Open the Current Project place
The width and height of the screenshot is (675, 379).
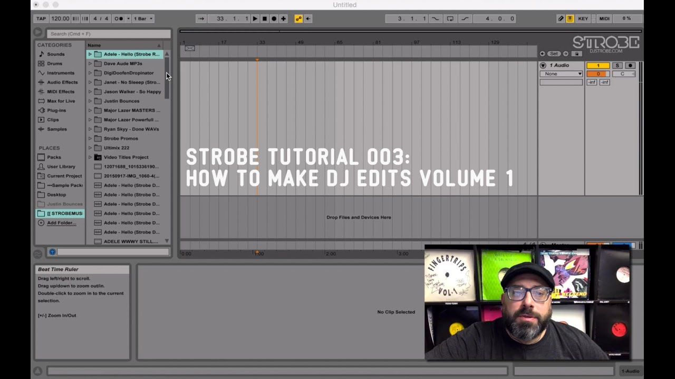64,176
